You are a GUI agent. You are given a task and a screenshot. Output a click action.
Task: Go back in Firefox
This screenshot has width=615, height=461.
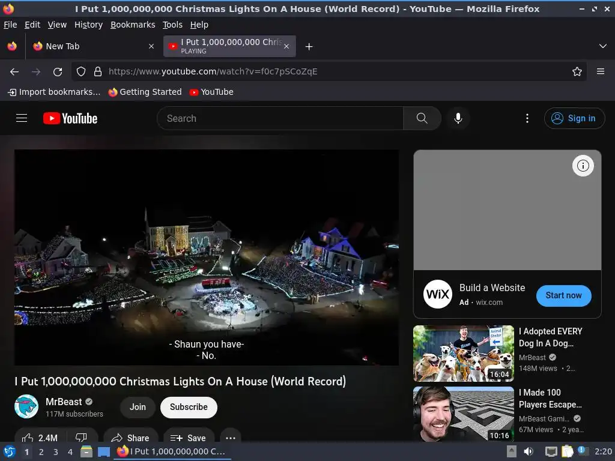point(14,71)
